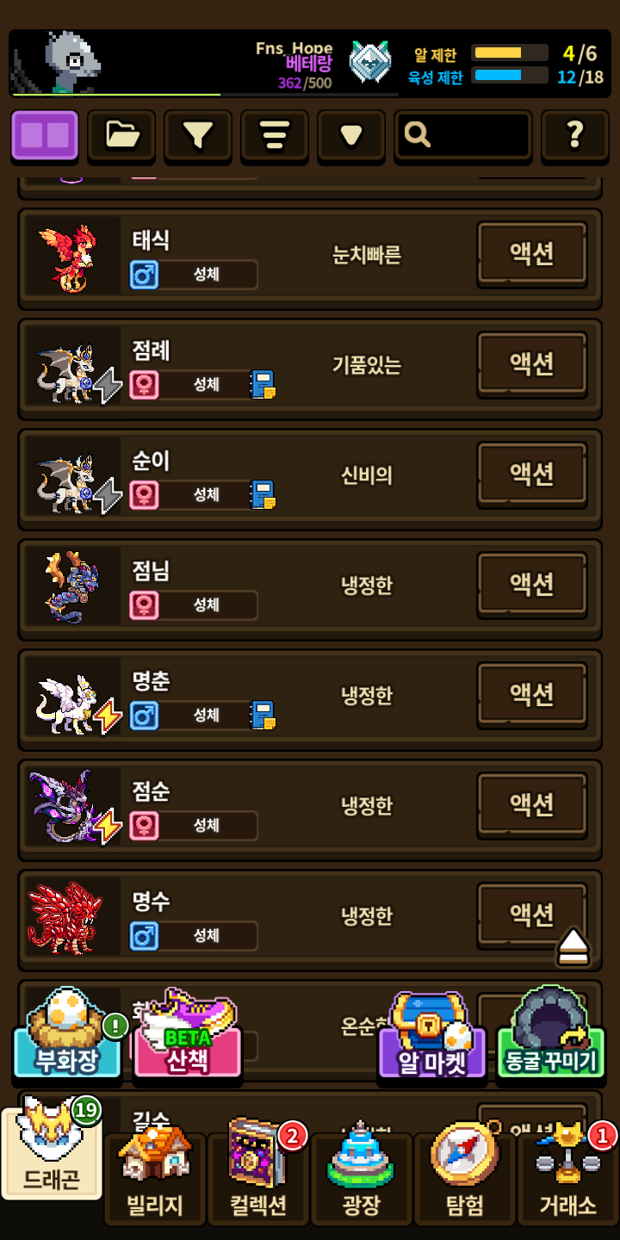Open the sort order lines icon
Screen dimensions: 620x1240
pos(275,135)
